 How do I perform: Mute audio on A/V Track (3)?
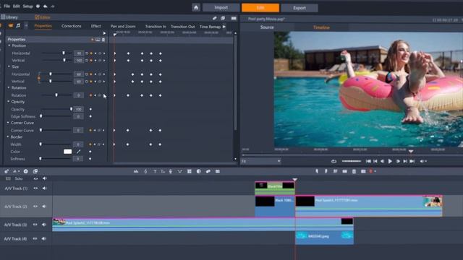[44, 225]
